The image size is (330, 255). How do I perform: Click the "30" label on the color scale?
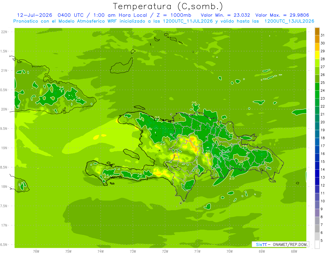click(323, 43)
